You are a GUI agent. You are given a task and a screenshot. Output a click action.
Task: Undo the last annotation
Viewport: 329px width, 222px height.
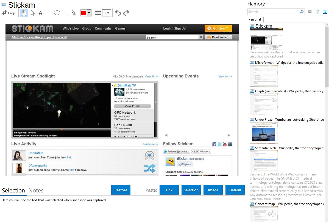(x=118, y=13)
